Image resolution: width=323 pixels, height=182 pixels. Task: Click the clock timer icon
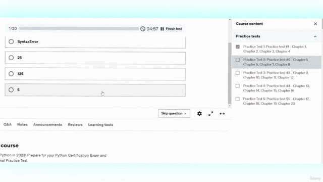click(x=143, y=29)
